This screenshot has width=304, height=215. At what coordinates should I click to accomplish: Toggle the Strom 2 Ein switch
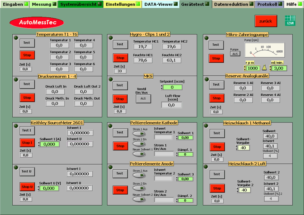click(x=139, y=188)
